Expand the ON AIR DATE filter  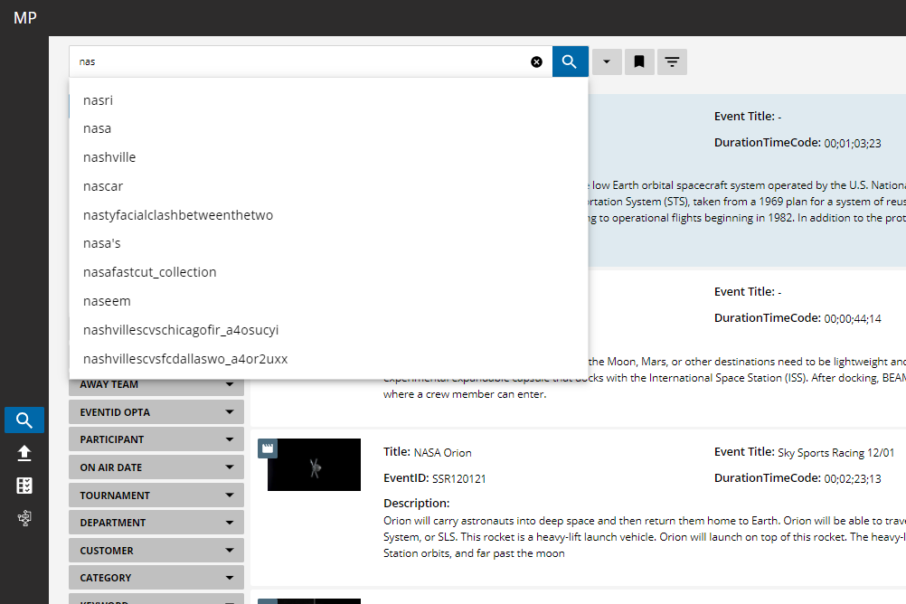(156, 467)
